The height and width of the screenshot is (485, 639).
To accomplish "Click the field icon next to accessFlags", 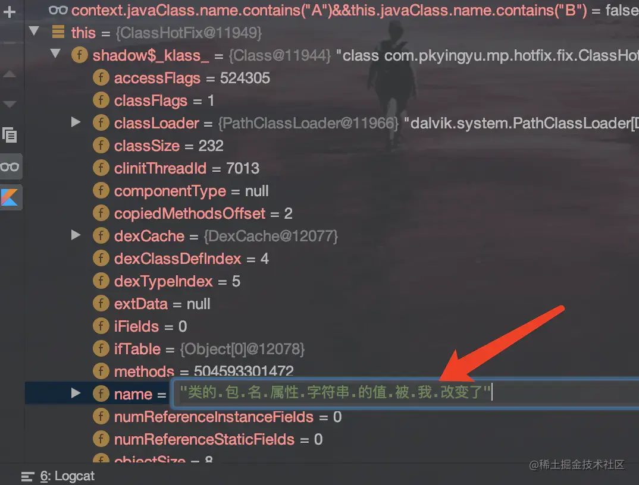I will click(101, 77).
